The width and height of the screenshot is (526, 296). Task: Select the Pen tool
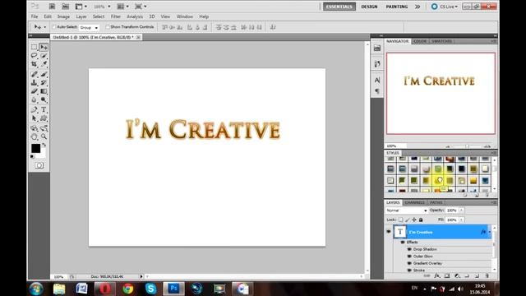click(35, 109)
